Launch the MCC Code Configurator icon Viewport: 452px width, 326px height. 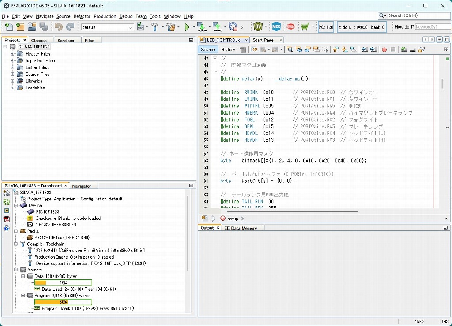pos(276,27)
